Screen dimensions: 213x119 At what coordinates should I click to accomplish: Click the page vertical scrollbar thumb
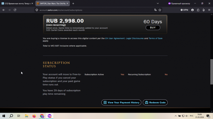(212, 72)
